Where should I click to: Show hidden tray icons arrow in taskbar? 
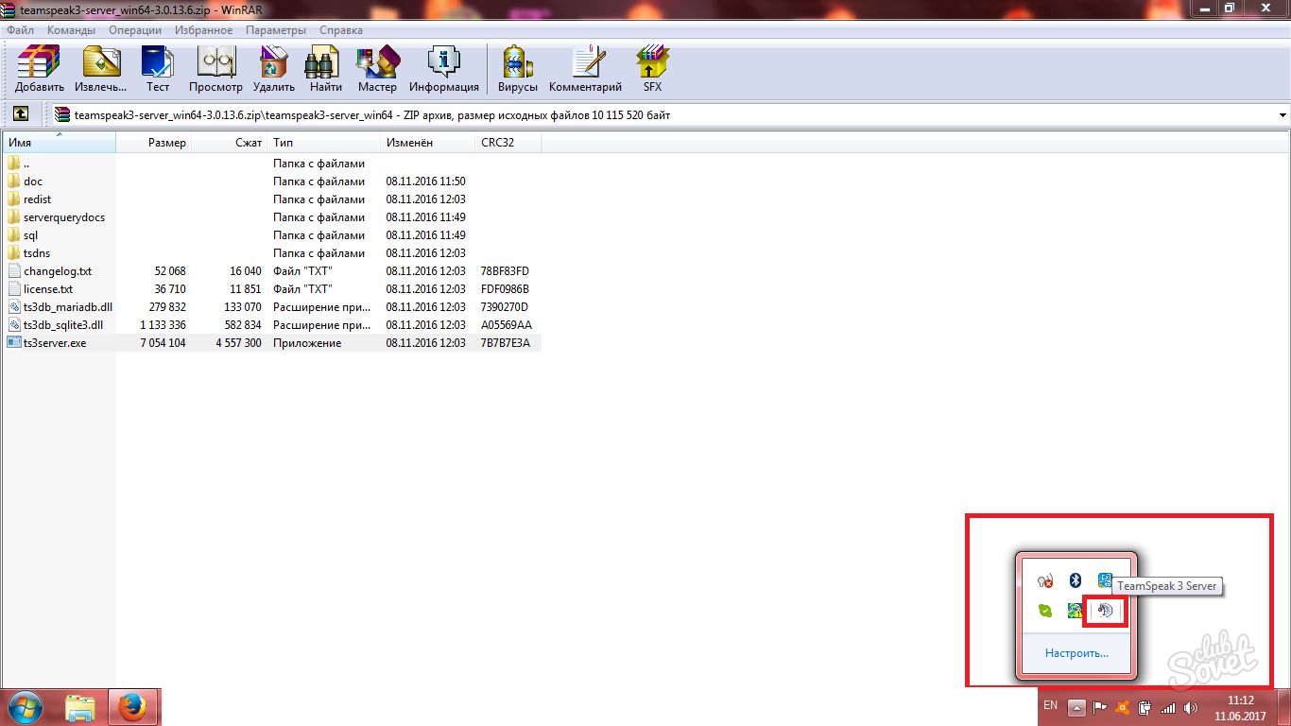1076,707
